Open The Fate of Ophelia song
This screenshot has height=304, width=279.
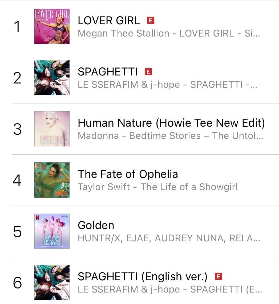[x=128, y=174]
